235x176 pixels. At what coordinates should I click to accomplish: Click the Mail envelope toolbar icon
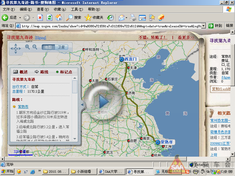point(122,18)
